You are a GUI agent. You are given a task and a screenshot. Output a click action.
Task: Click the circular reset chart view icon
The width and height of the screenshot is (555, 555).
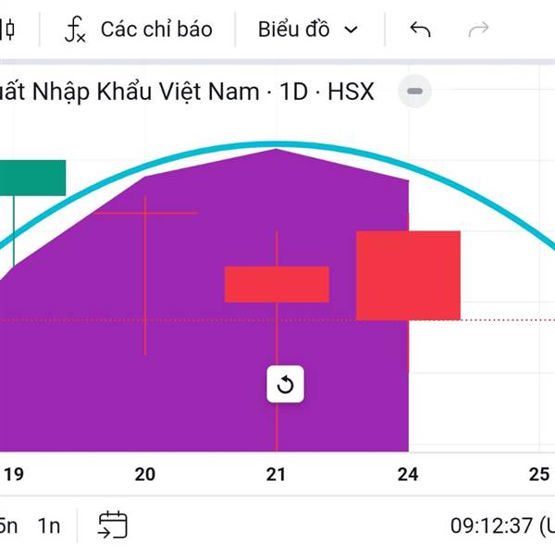pyautogui.click(x=285, y=384)
